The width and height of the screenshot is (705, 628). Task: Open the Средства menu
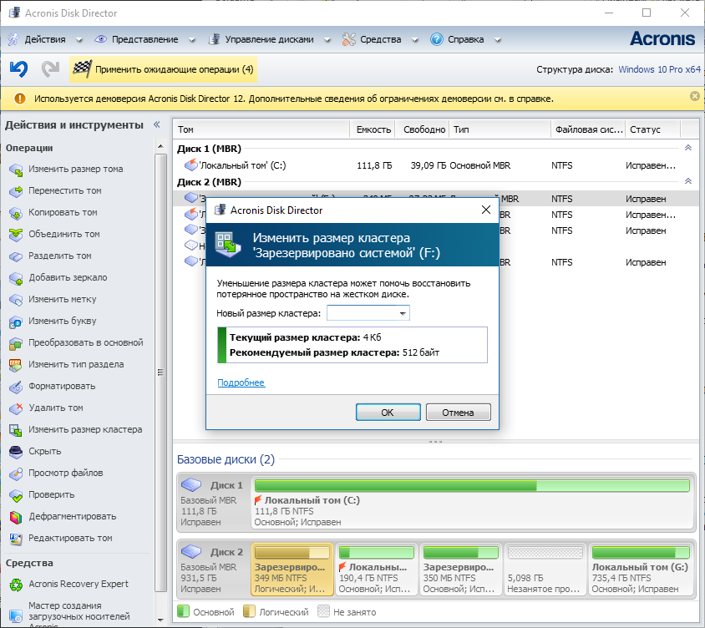380,39
